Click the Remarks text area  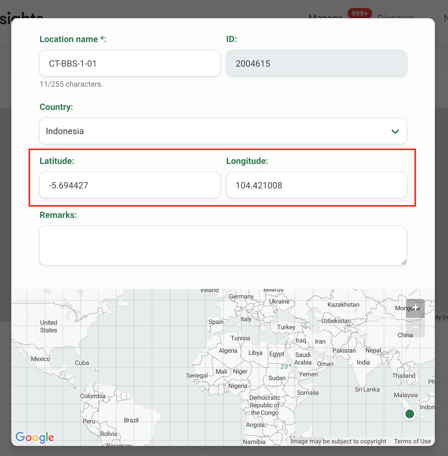pos(223,246)
